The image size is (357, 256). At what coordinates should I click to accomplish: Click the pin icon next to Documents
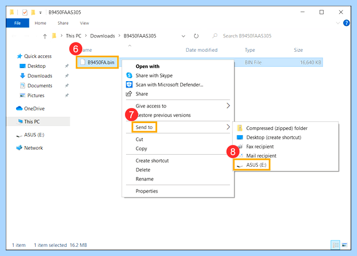point(67,86)
